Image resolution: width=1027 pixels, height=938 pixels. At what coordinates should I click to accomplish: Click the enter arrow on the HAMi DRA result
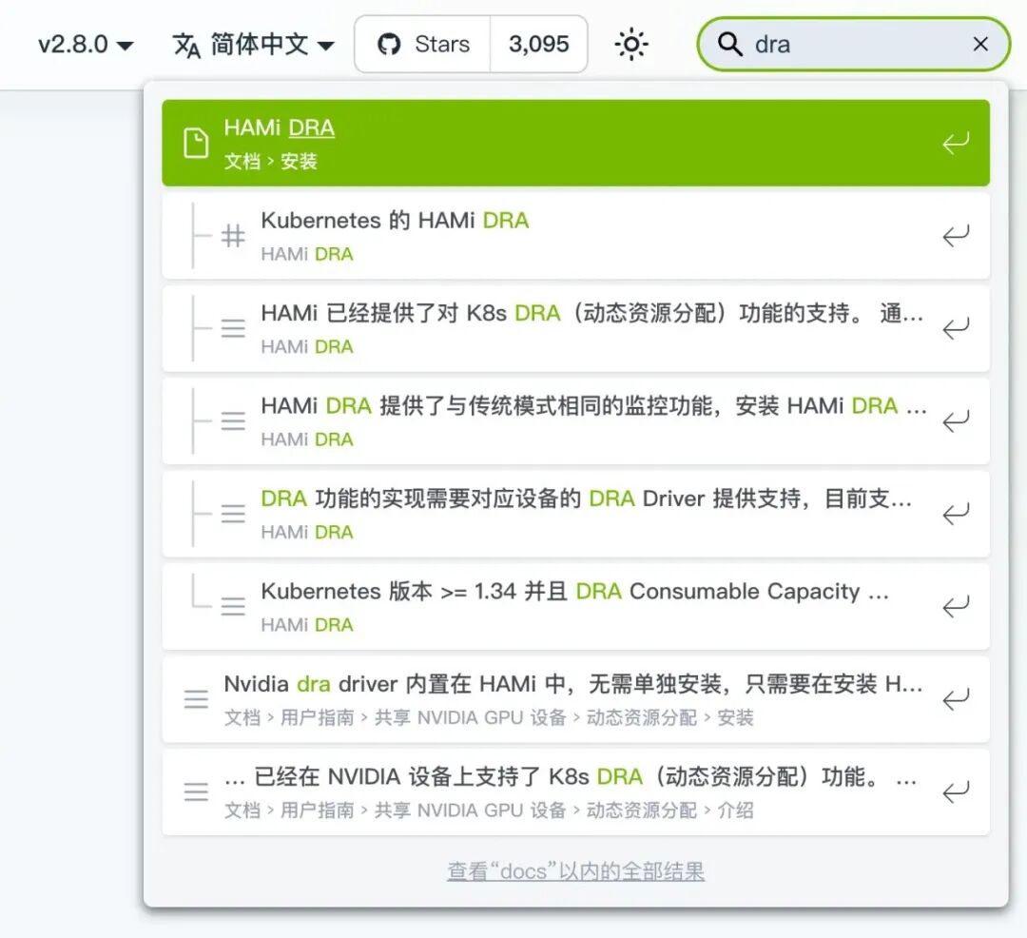pyautogui.click(x=957, y=141)
